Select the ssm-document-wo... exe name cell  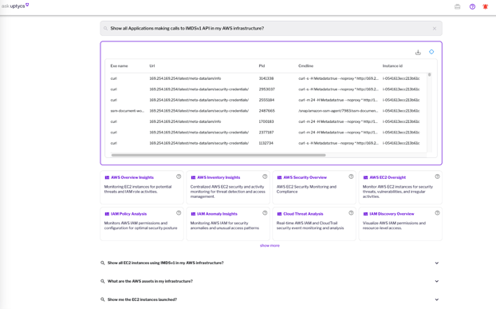click(127, 111)
